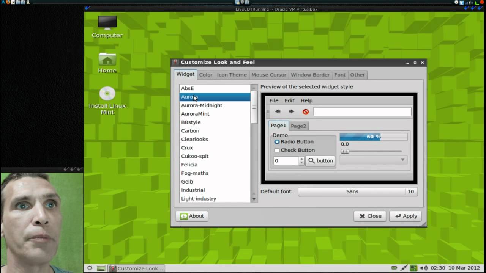The height and width of the screenshot is (273, 486).
Task: Choose the BBstyle theme
Action: point(215,122)
